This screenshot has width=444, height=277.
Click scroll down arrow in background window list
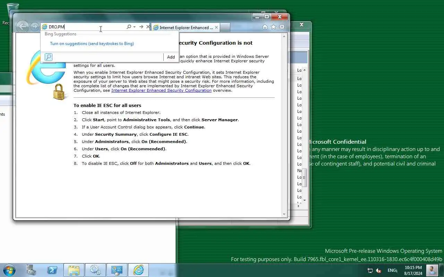tap(305, 200)
